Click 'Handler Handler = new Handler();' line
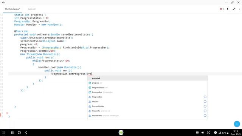 39,25
